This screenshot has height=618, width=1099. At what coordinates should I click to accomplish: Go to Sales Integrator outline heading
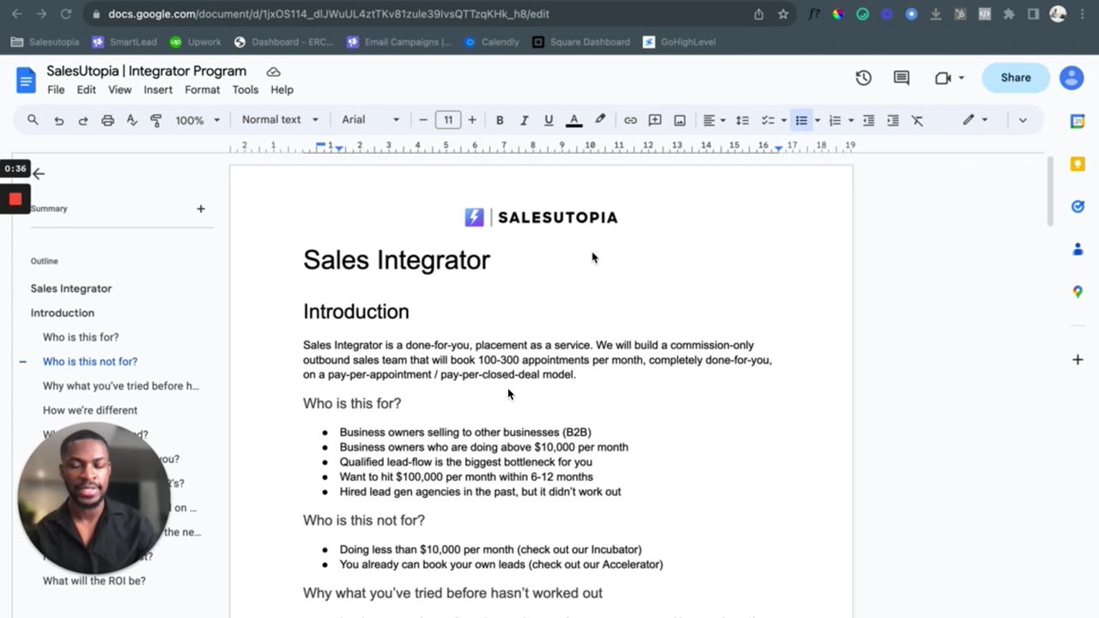coord(71,288)
